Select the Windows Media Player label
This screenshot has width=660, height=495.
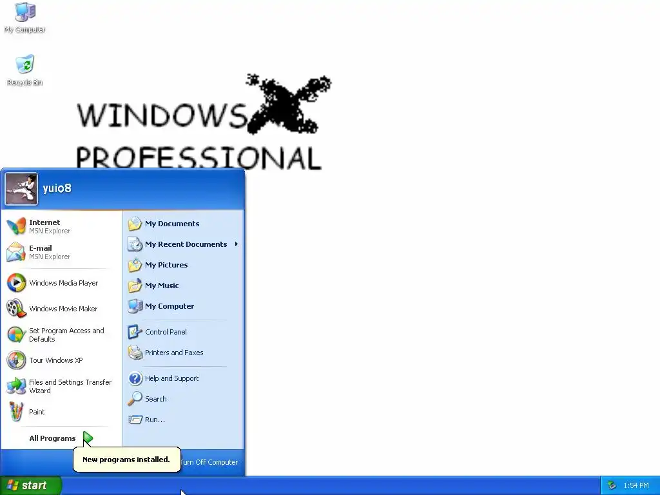point(64,283)
